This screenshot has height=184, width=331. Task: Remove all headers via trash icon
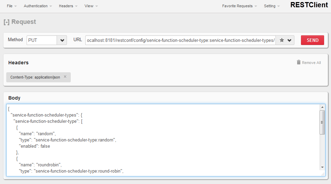click(x=299, y=62)
